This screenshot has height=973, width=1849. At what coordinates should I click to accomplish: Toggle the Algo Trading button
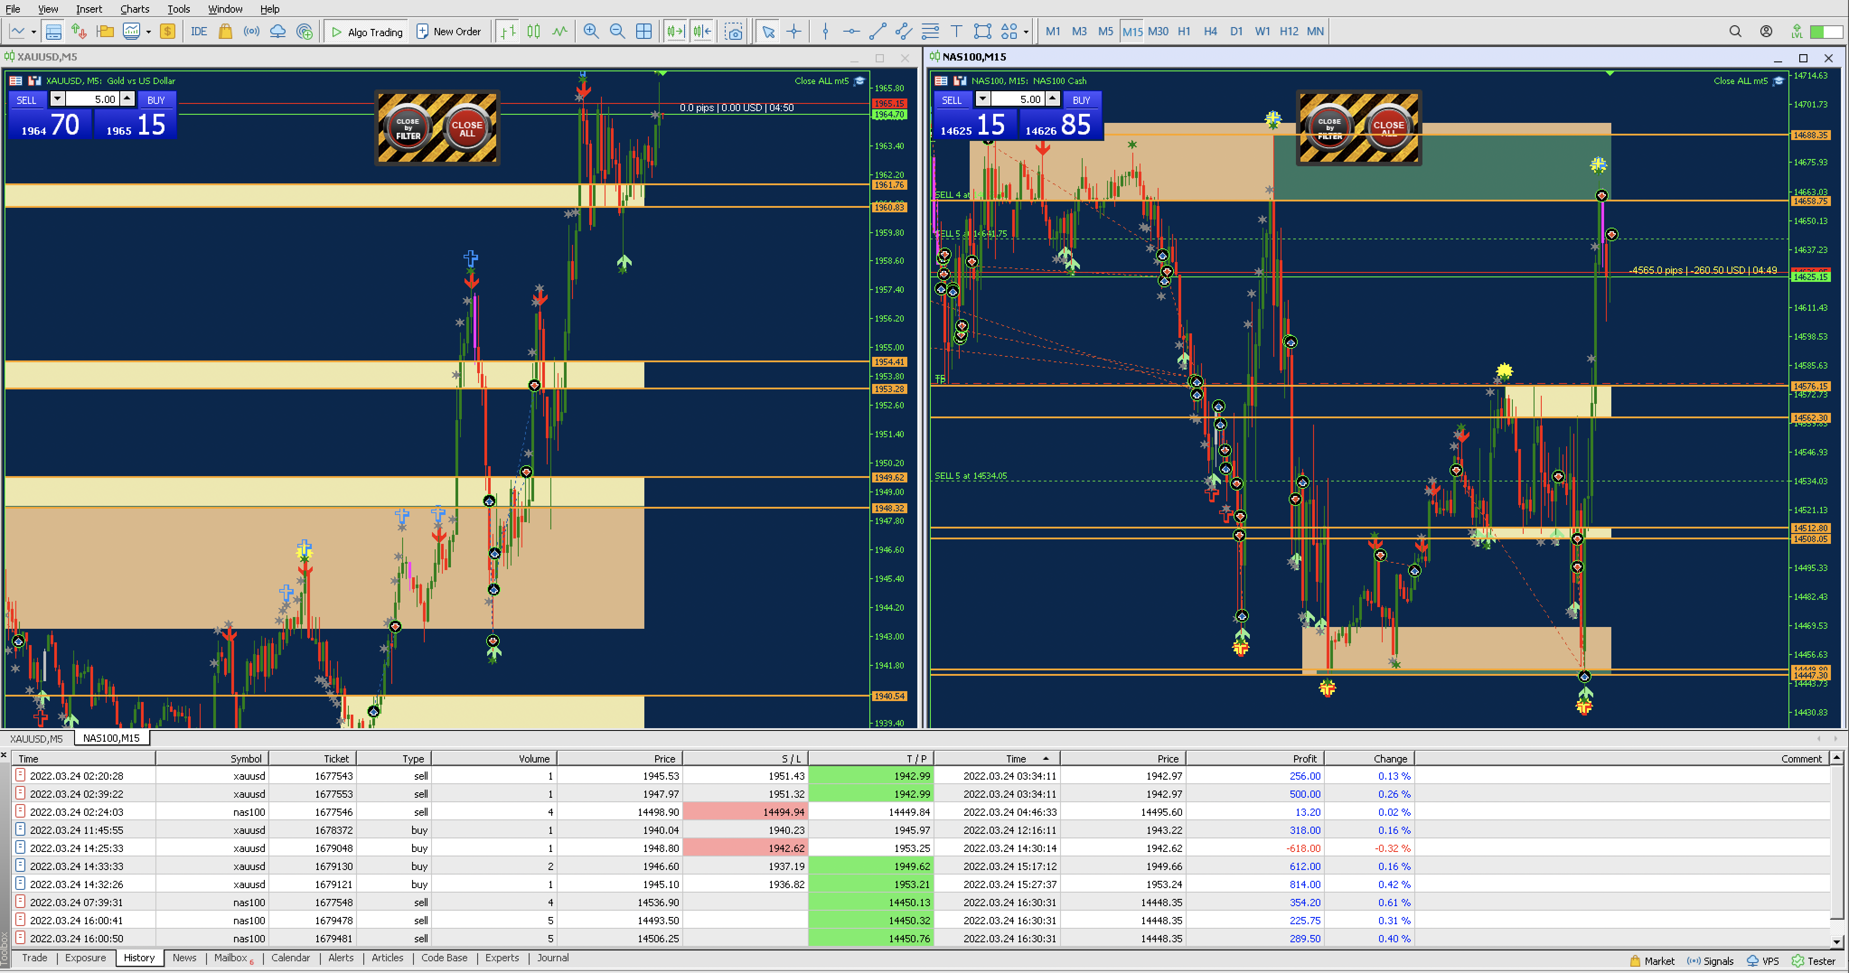click(367, 32)
